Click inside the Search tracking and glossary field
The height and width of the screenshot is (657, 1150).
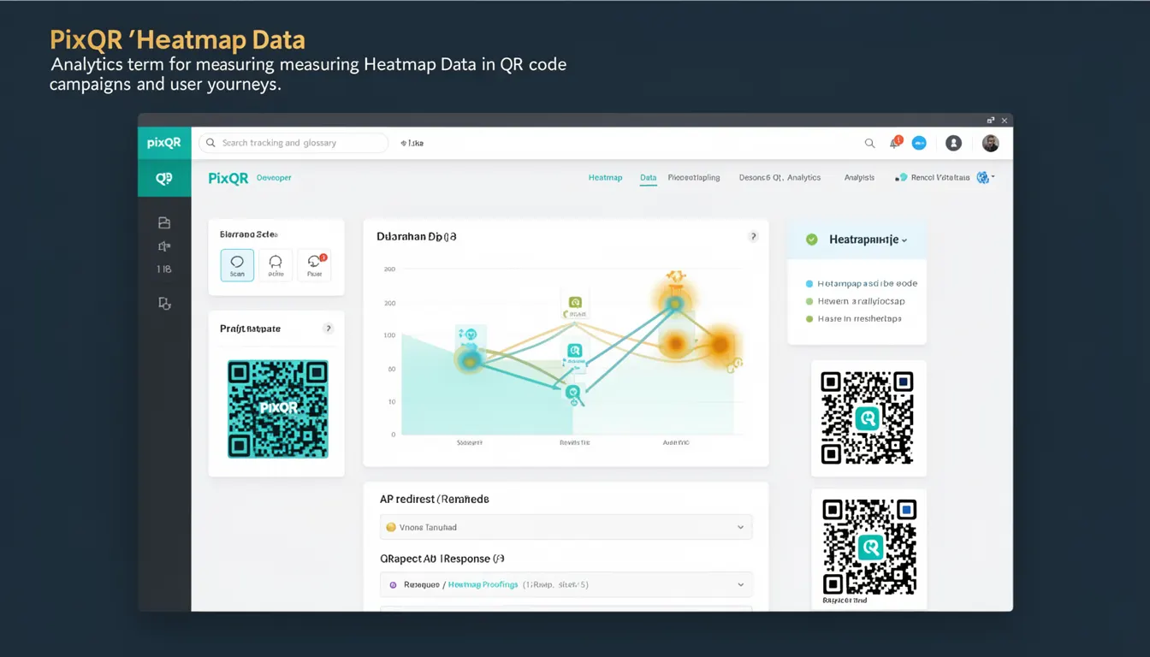coord(293,143)
